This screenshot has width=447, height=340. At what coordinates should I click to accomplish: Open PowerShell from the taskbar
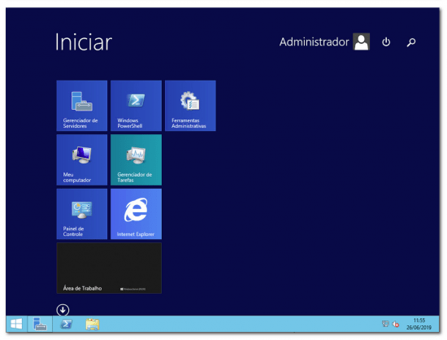pyautogui.click(x=66, y=324)
